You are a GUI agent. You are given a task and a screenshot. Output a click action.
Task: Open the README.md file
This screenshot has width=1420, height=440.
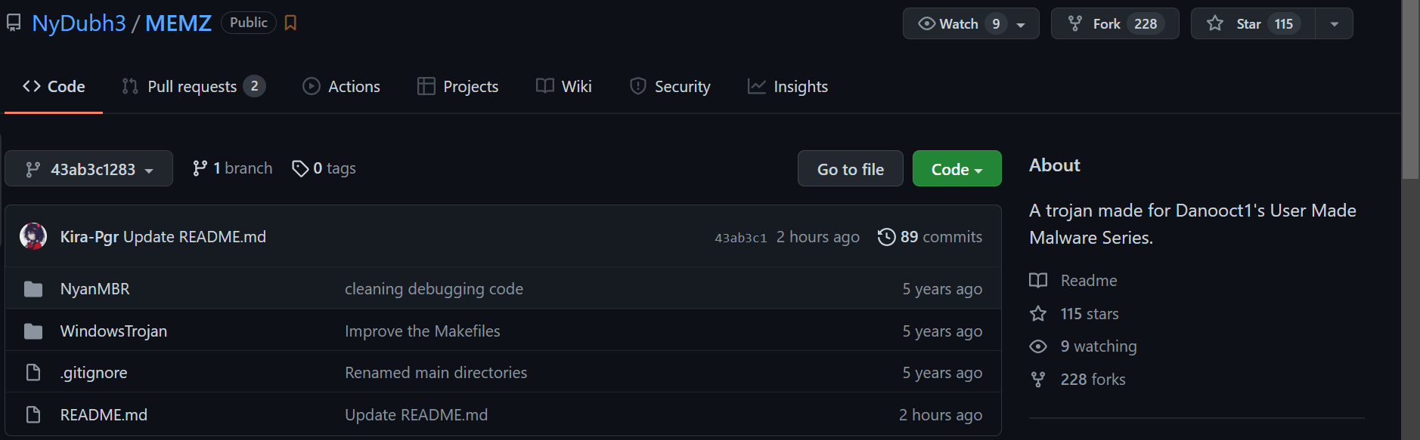point(104,415)
